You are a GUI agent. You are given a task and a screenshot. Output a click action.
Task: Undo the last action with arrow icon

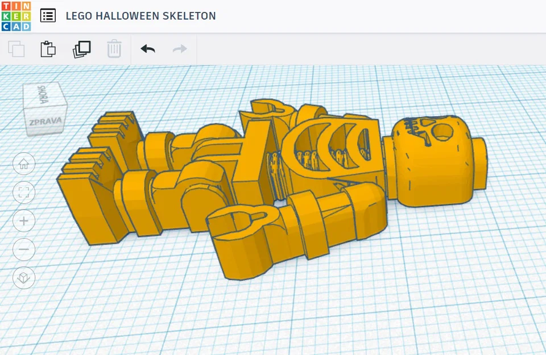coord(148,49)
